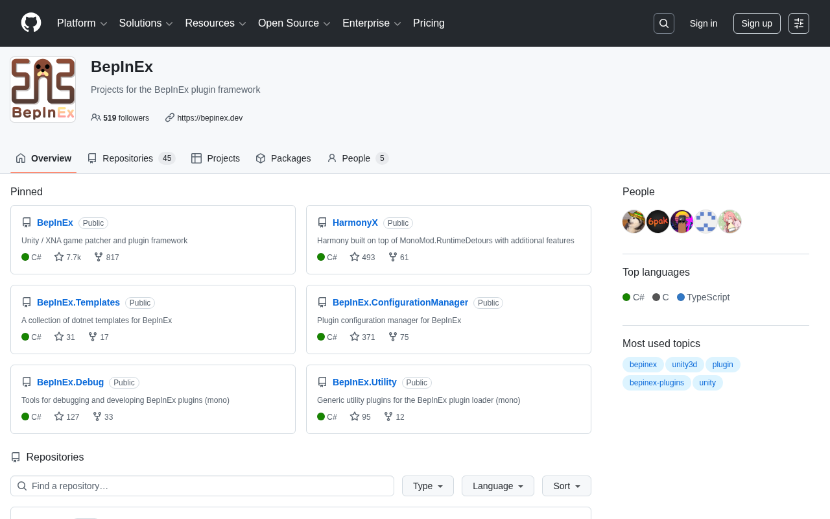Open the Language filter dropdown
Image resolution: width=830 pixels, height=519 pixels.
pos(497,486)
